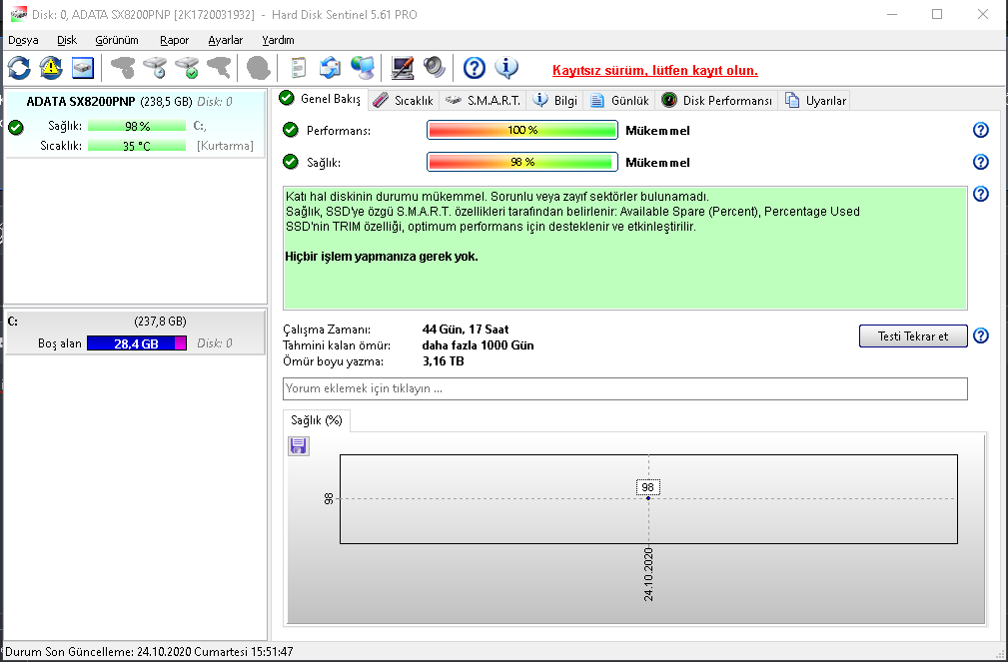Click the help icon beside the green status text
The width and height of the screenshot is (1008, 662).
980,194
